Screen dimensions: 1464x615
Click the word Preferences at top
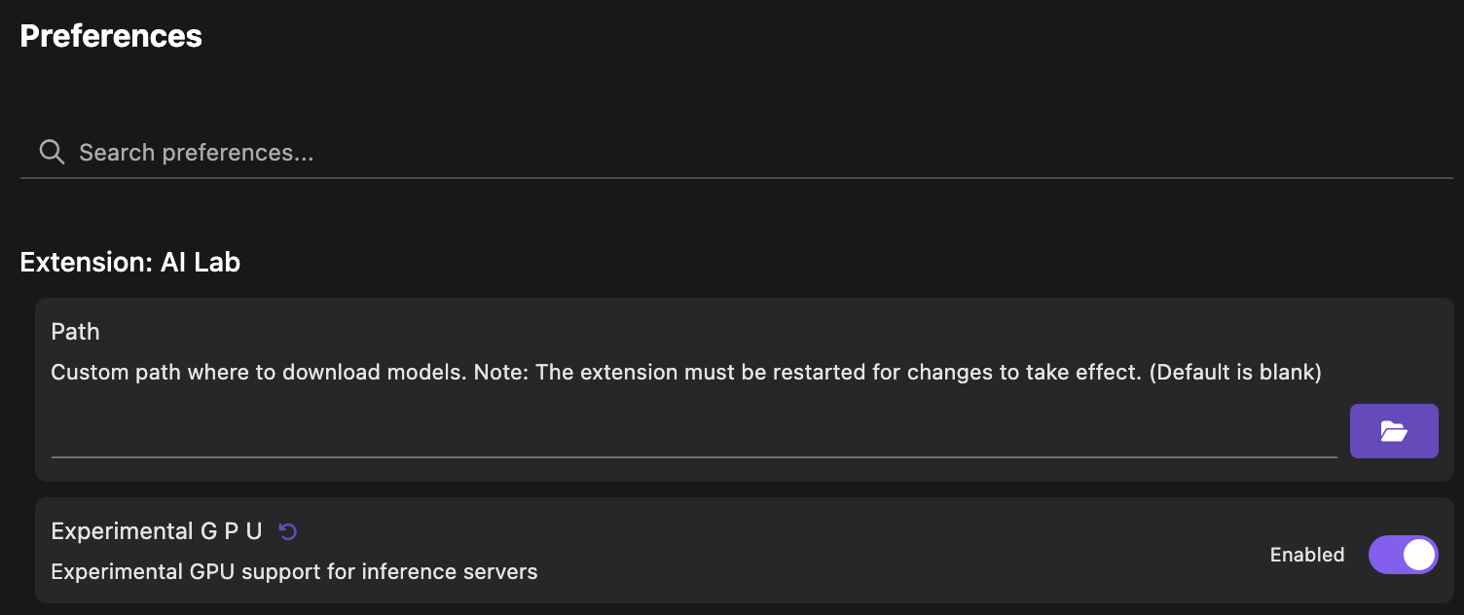111,36
